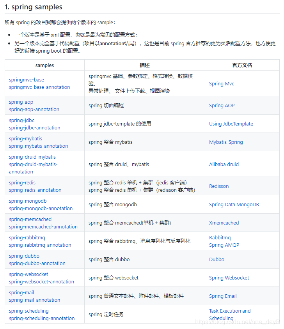Viewport: 284px width, 329px height.
Task: Open spring-memcached-annotation link
Action: [43, 226]
